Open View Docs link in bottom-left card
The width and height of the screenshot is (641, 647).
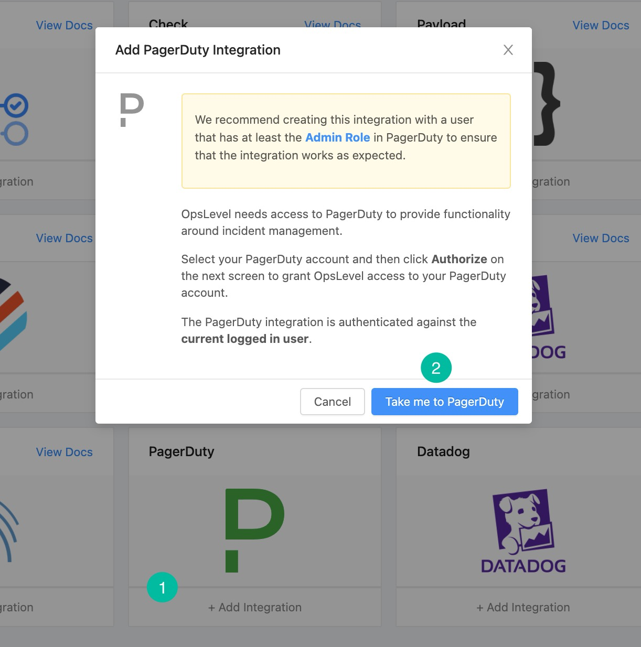click(64, 452)
